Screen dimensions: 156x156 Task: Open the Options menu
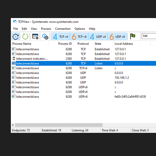[80, 29]
